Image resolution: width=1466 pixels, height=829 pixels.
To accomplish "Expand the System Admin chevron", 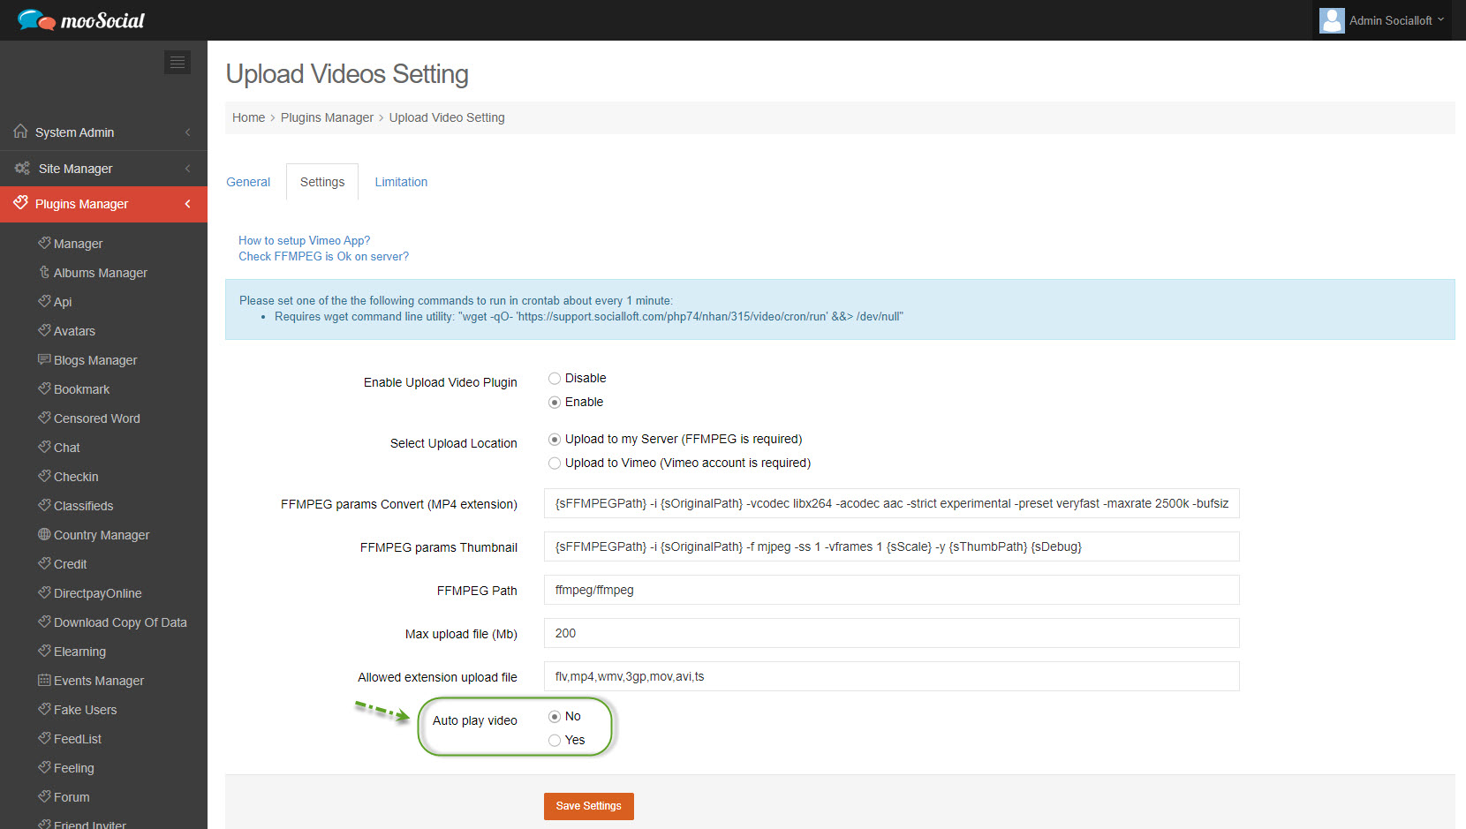I will (x=187, y=132).
